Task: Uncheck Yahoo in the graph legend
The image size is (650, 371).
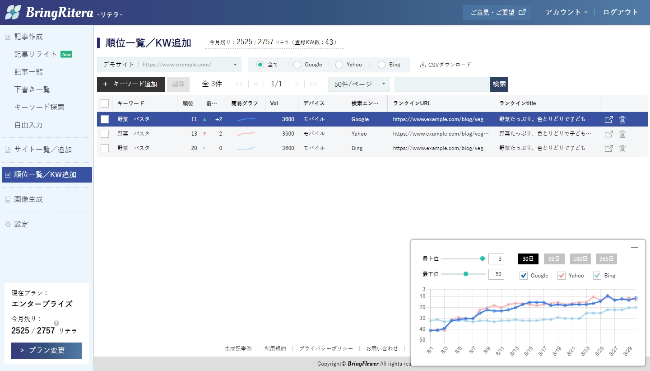Action: click(562, 276)
